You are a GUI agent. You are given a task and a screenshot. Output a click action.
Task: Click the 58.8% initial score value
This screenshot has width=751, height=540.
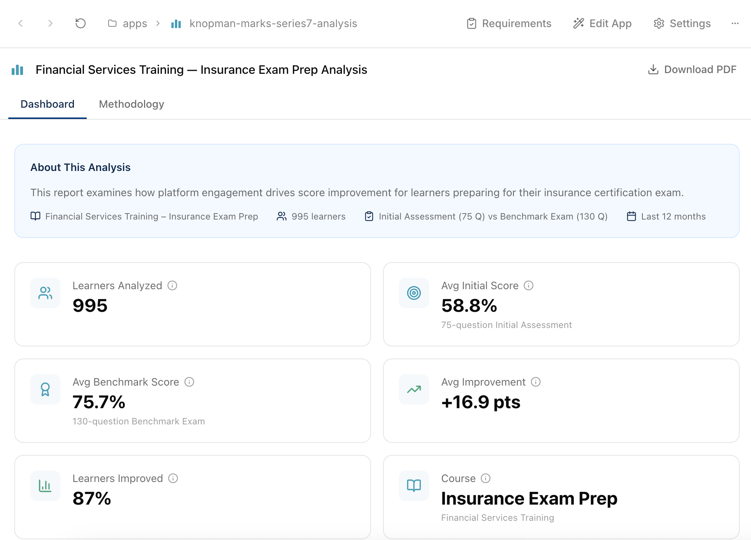tap(469, 305)
